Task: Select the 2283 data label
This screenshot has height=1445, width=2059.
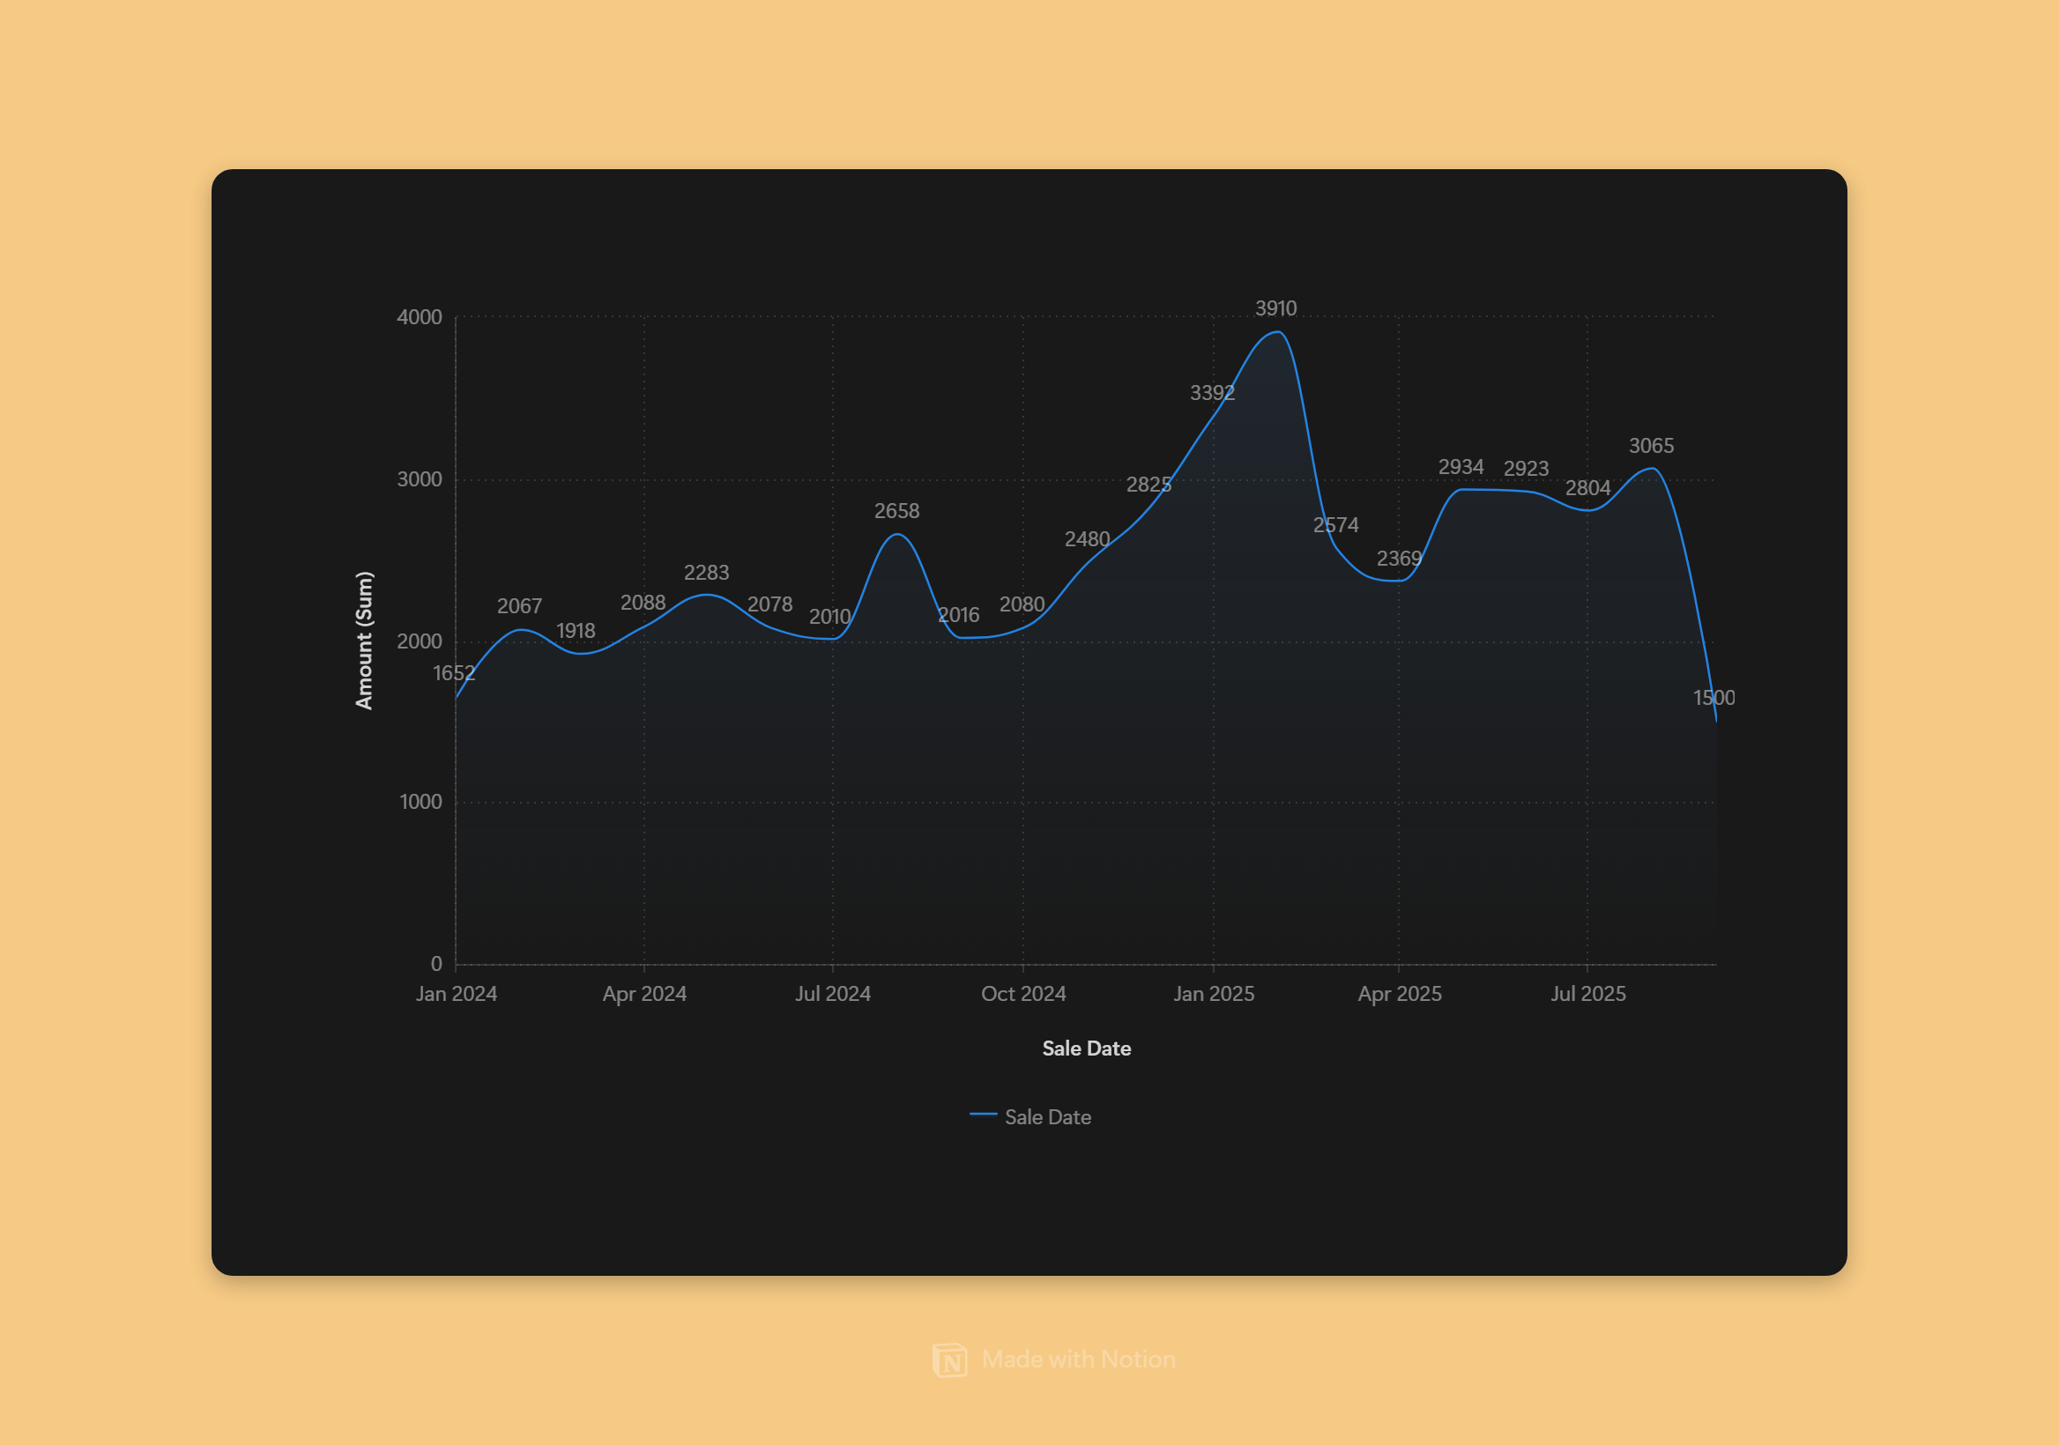Action: pos(707,573)
